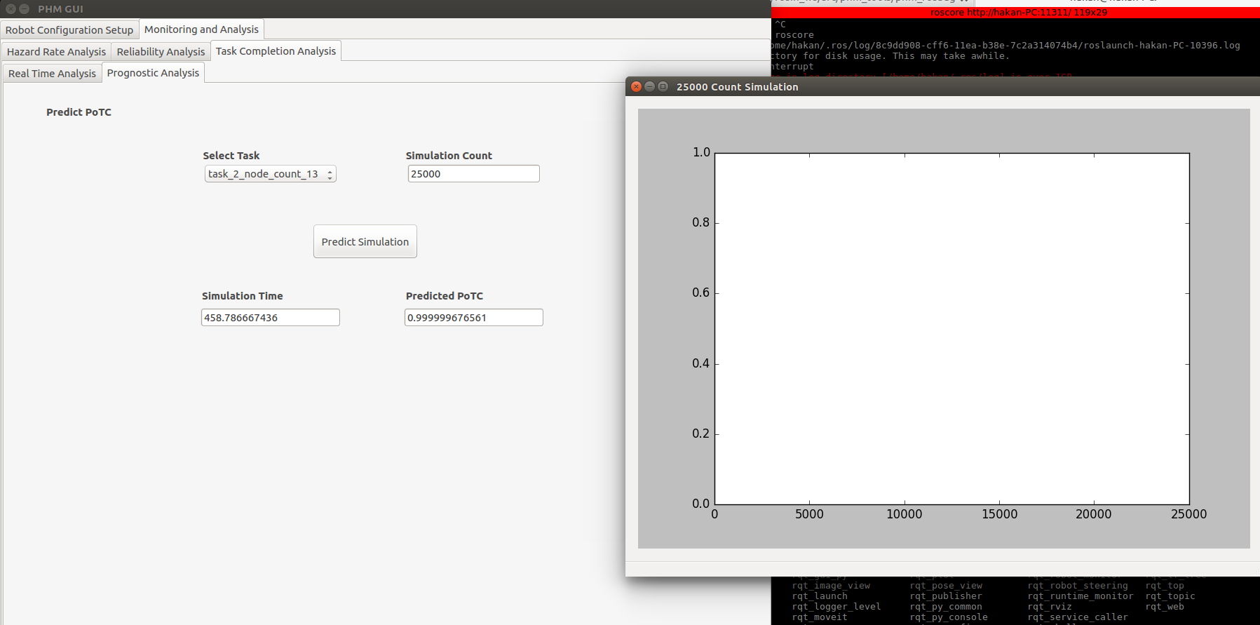This screenshot has height=625, width=1260.
Task: Open the Robot Configuration Setup tab
Action: tap(69, 30)
